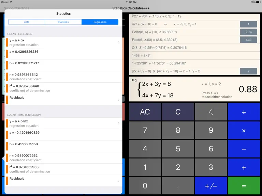Tap digit key 2 on keypad
The image size is (262, 196).
pos(178,167)
